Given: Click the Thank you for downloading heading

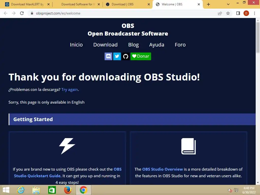Looking at the screenshot, I should click(104, 77).
